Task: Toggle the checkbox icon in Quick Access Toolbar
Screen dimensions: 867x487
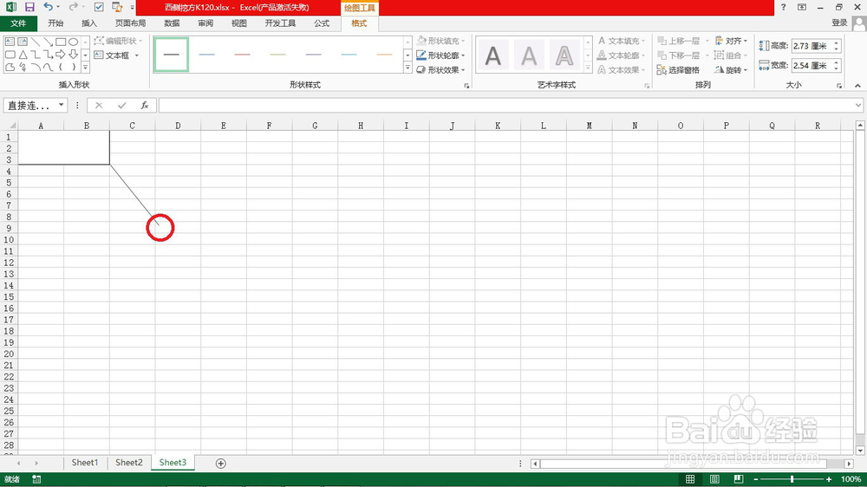Action: (x=99, y=7)
